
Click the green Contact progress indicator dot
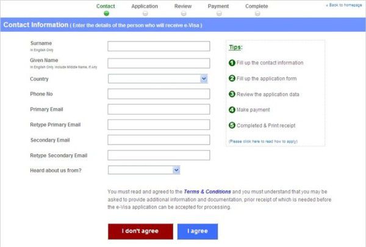[x=106, y=13]
